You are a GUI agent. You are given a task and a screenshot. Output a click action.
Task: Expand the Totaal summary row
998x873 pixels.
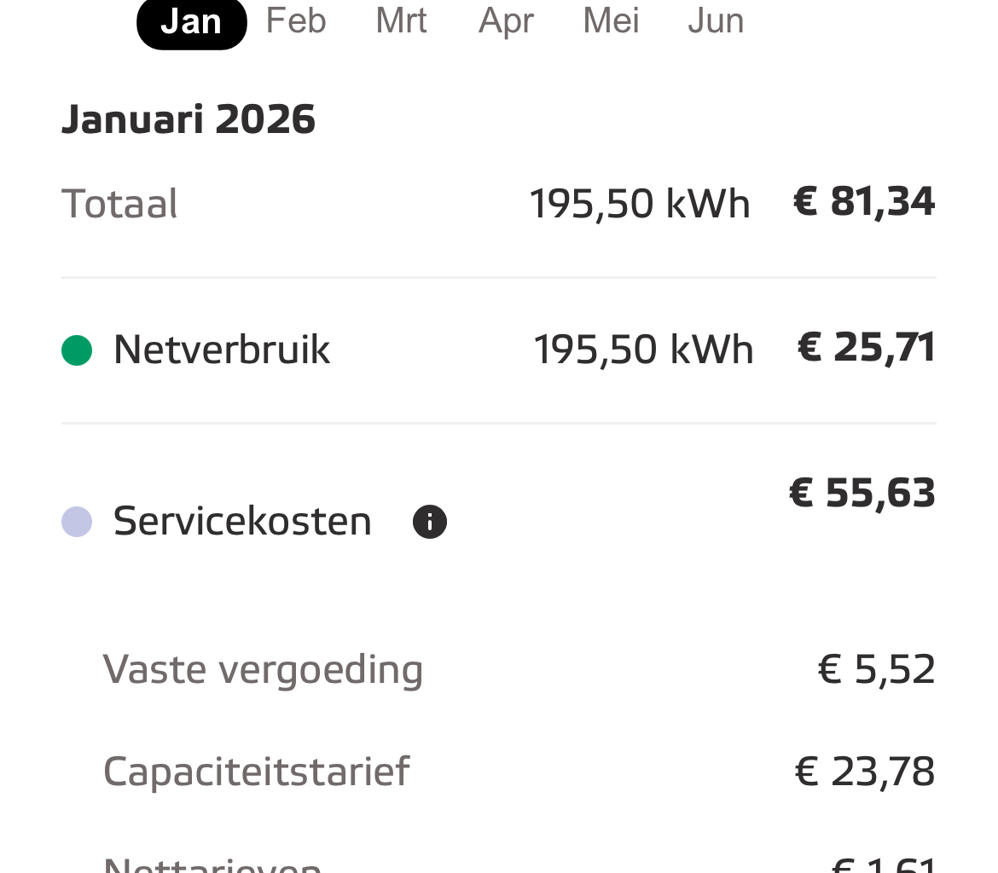click(x=119, y=203)
